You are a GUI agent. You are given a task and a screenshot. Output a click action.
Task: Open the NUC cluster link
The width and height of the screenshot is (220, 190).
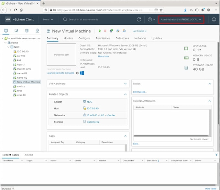(x=90, y=102)
